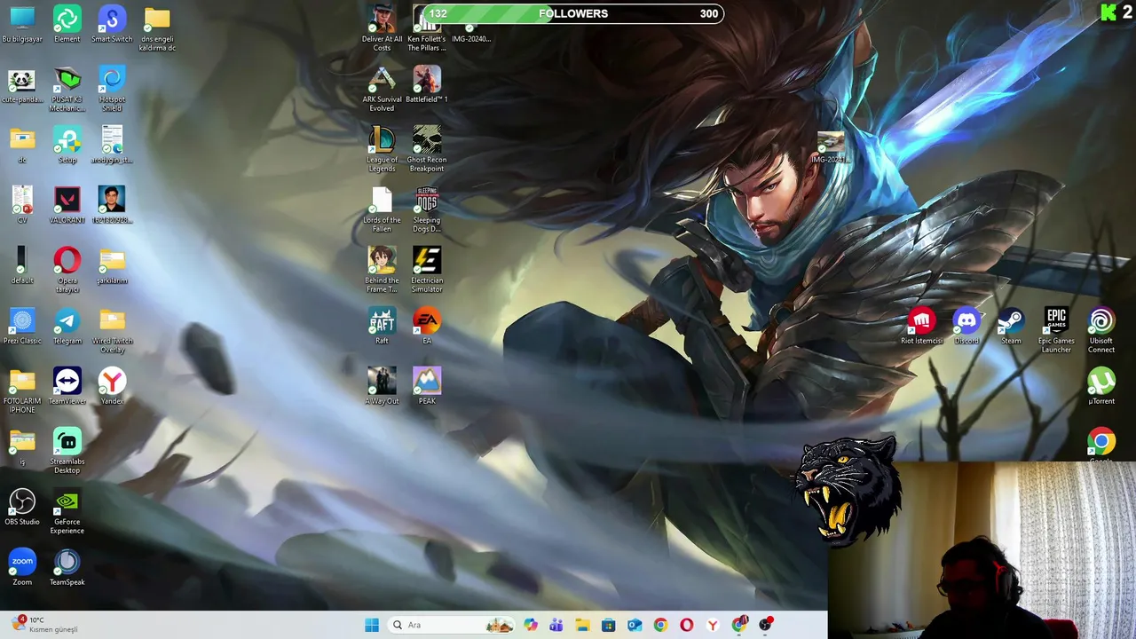Image resolution: width=1136 pixels, height=639 pixels.
Task: Switch to OBS Studio on the taskbar
Action: [x=765, y=625]
